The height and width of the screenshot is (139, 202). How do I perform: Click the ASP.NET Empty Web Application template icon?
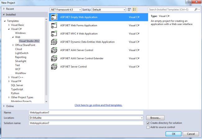click(54, 17)
